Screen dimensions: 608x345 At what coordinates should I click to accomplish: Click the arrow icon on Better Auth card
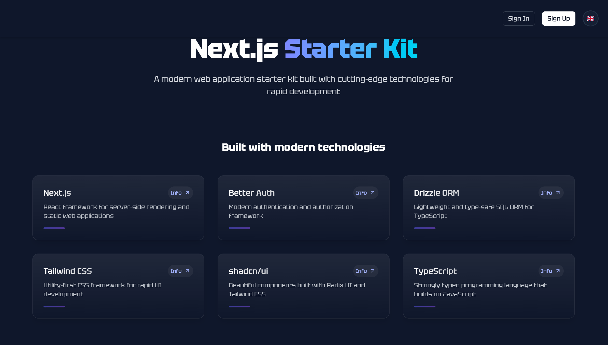pyautogui.click(x=373, y=193)
